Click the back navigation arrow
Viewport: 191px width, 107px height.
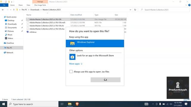(3, 10)
